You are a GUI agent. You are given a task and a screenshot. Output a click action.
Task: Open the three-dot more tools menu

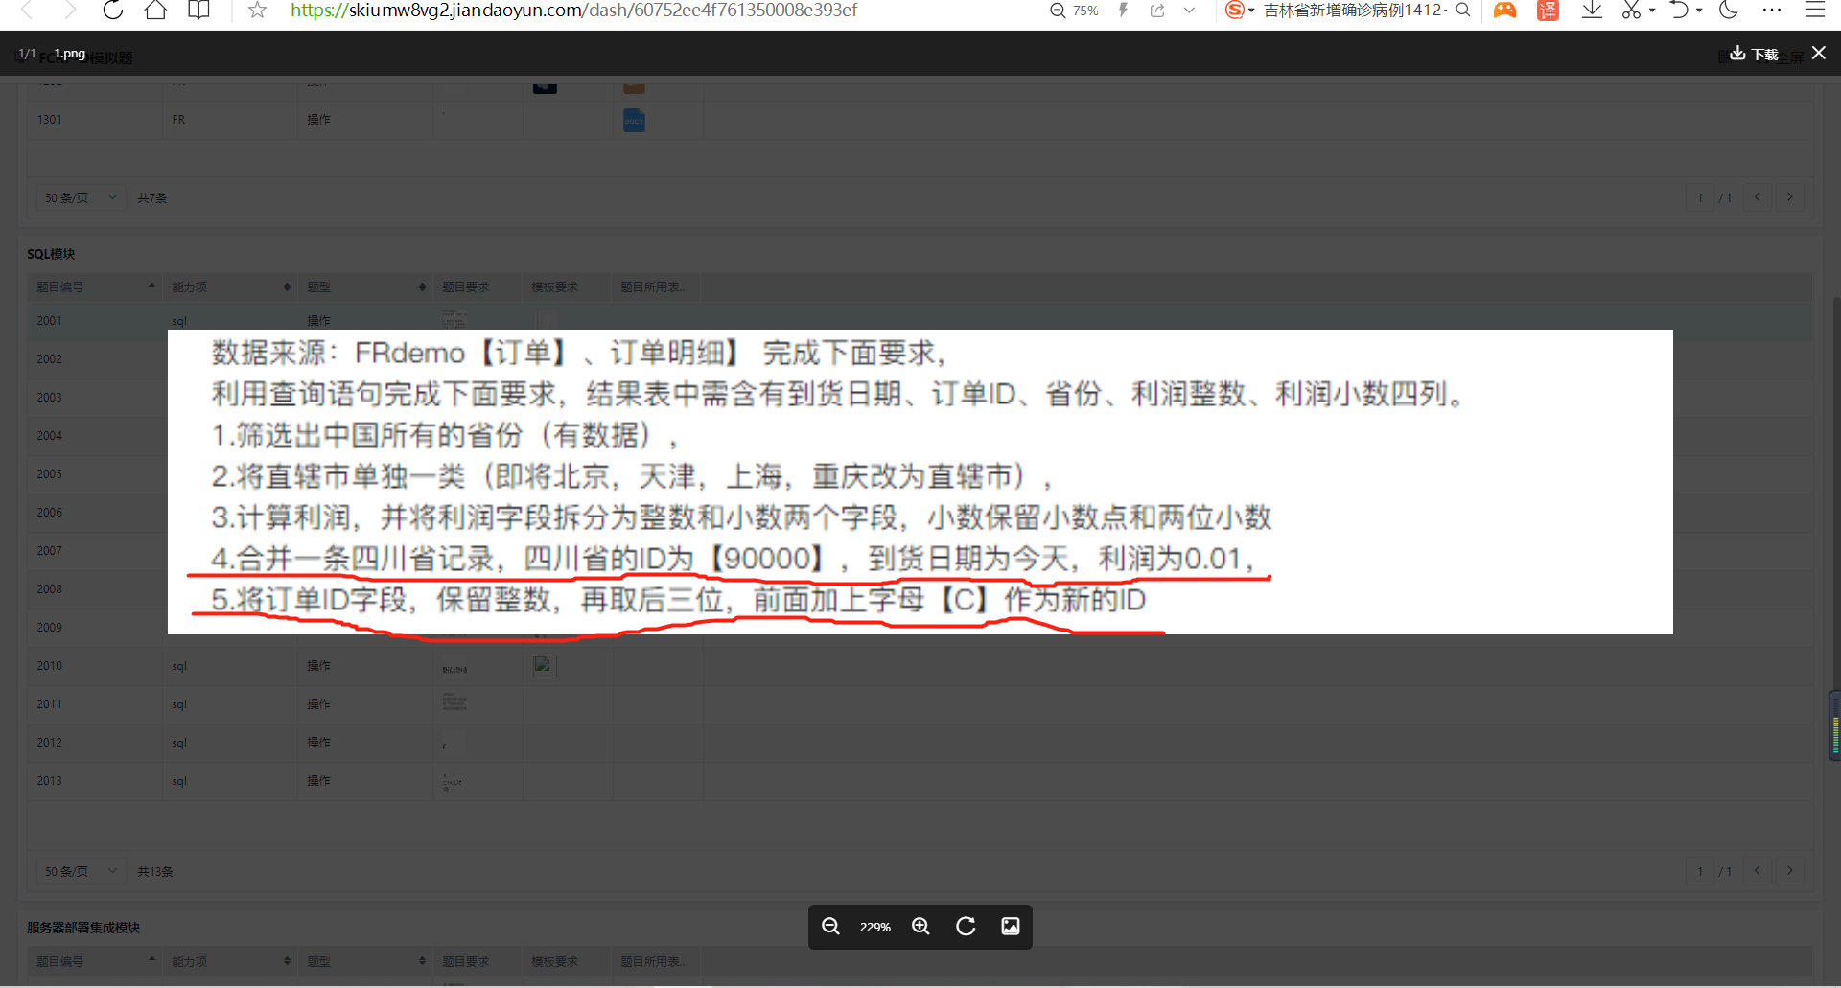coord(1772,10)
